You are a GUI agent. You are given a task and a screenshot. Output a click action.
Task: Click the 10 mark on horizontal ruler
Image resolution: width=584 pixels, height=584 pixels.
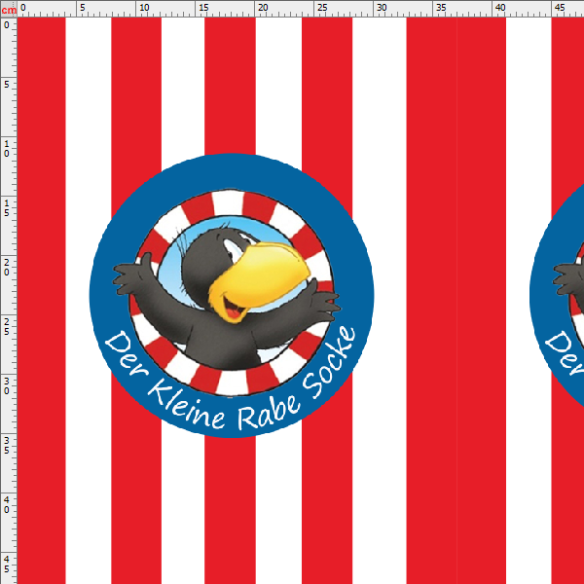[142, 8]
